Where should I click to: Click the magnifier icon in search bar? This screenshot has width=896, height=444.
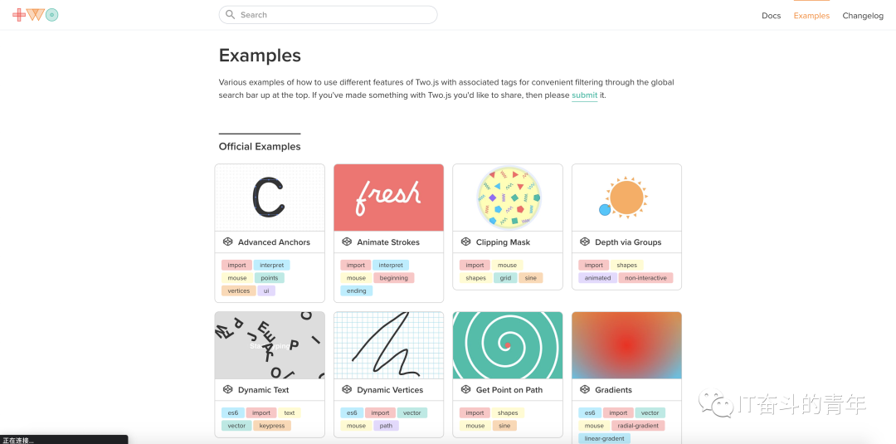tap(231, 15)
